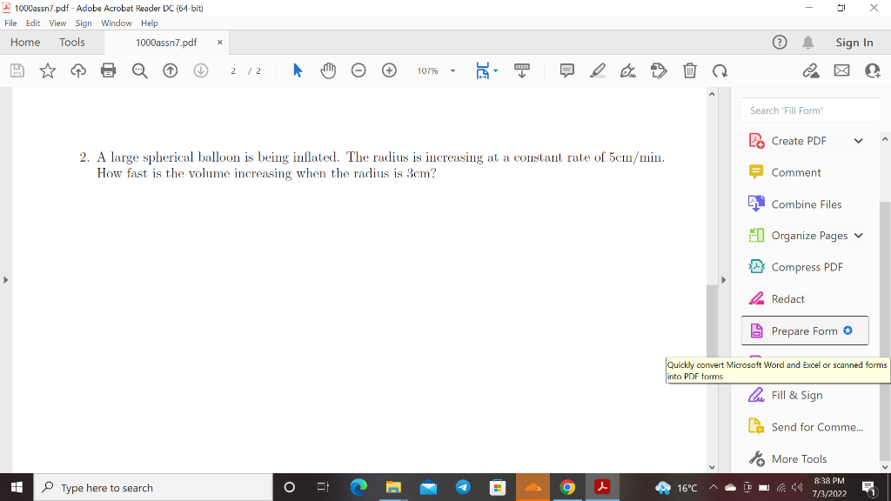Toggle reading mode view
The height and width of the screenshot is (501, 891).
click(522, 70)
